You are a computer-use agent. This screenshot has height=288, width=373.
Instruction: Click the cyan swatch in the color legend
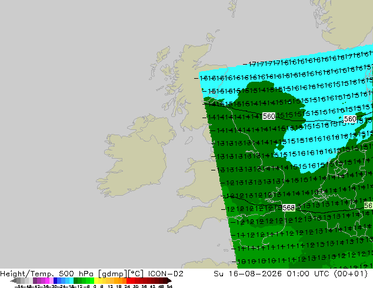(x=71, y=280)
